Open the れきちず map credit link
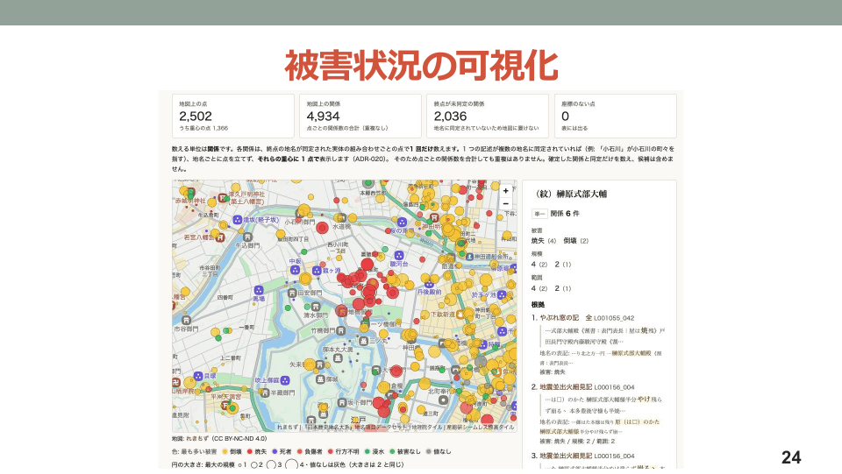Image resolution: width=842 pixels, height=474 pixels. point(197,439)
